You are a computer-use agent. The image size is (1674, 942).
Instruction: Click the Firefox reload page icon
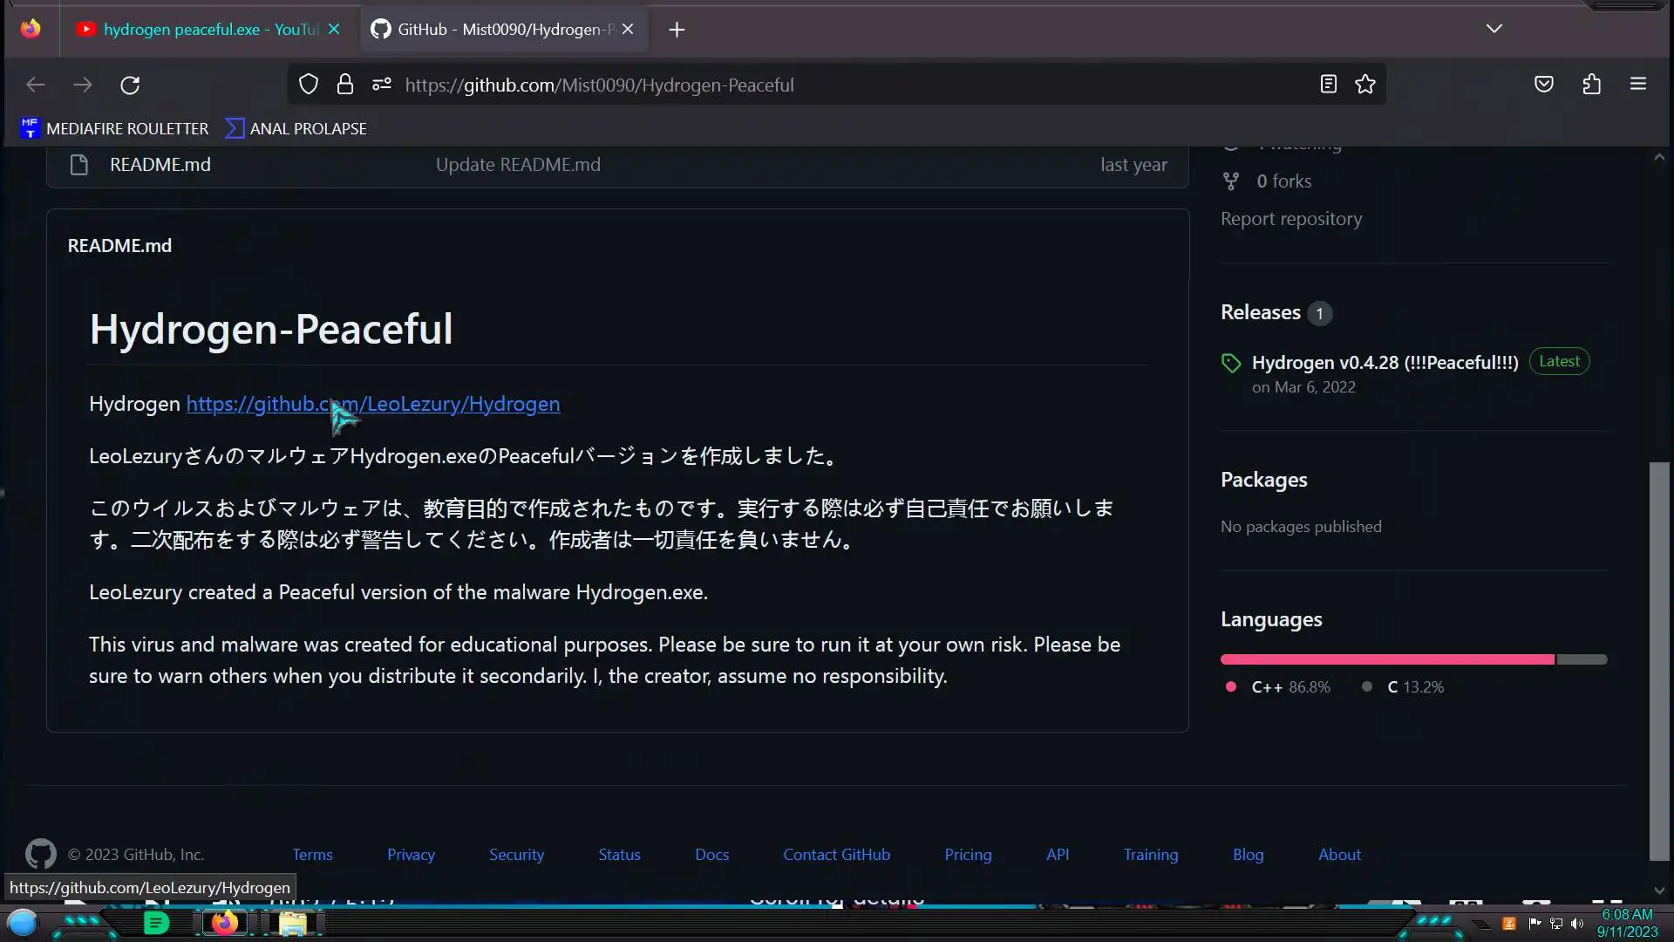point(130,85)
